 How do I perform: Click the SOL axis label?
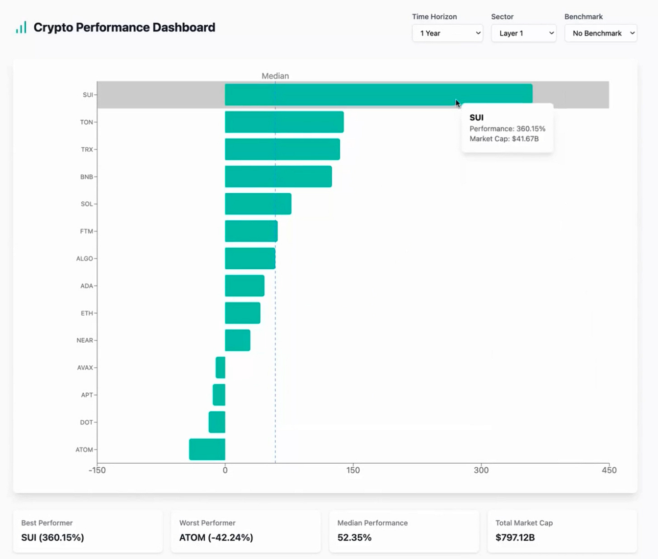pyautogui.click(x=87, y=204)
